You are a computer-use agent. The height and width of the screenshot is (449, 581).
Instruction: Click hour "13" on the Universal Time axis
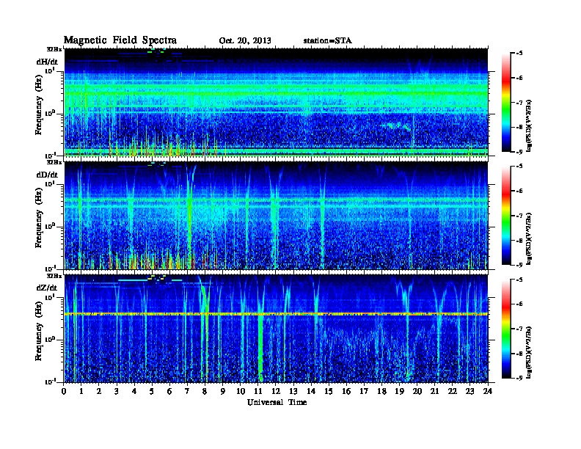(293, 391)
